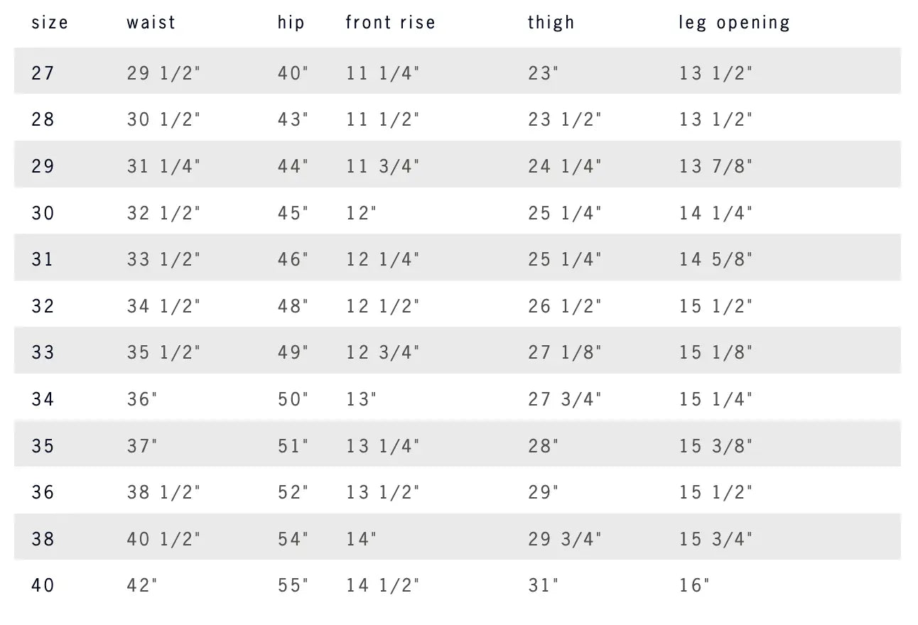Viewport: 918px width, 625px height.
Task: Click the 'leg opening' column header
Action: click(734, 23)
